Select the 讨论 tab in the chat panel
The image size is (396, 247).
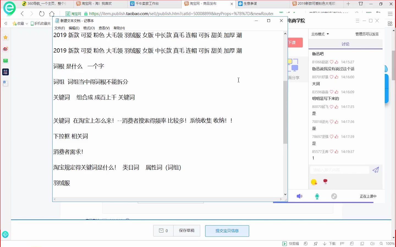[x=345, y=44]
